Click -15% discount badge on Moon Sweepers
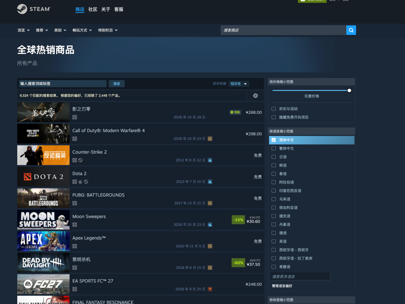 pyautogui.click(x=238, y=220)
